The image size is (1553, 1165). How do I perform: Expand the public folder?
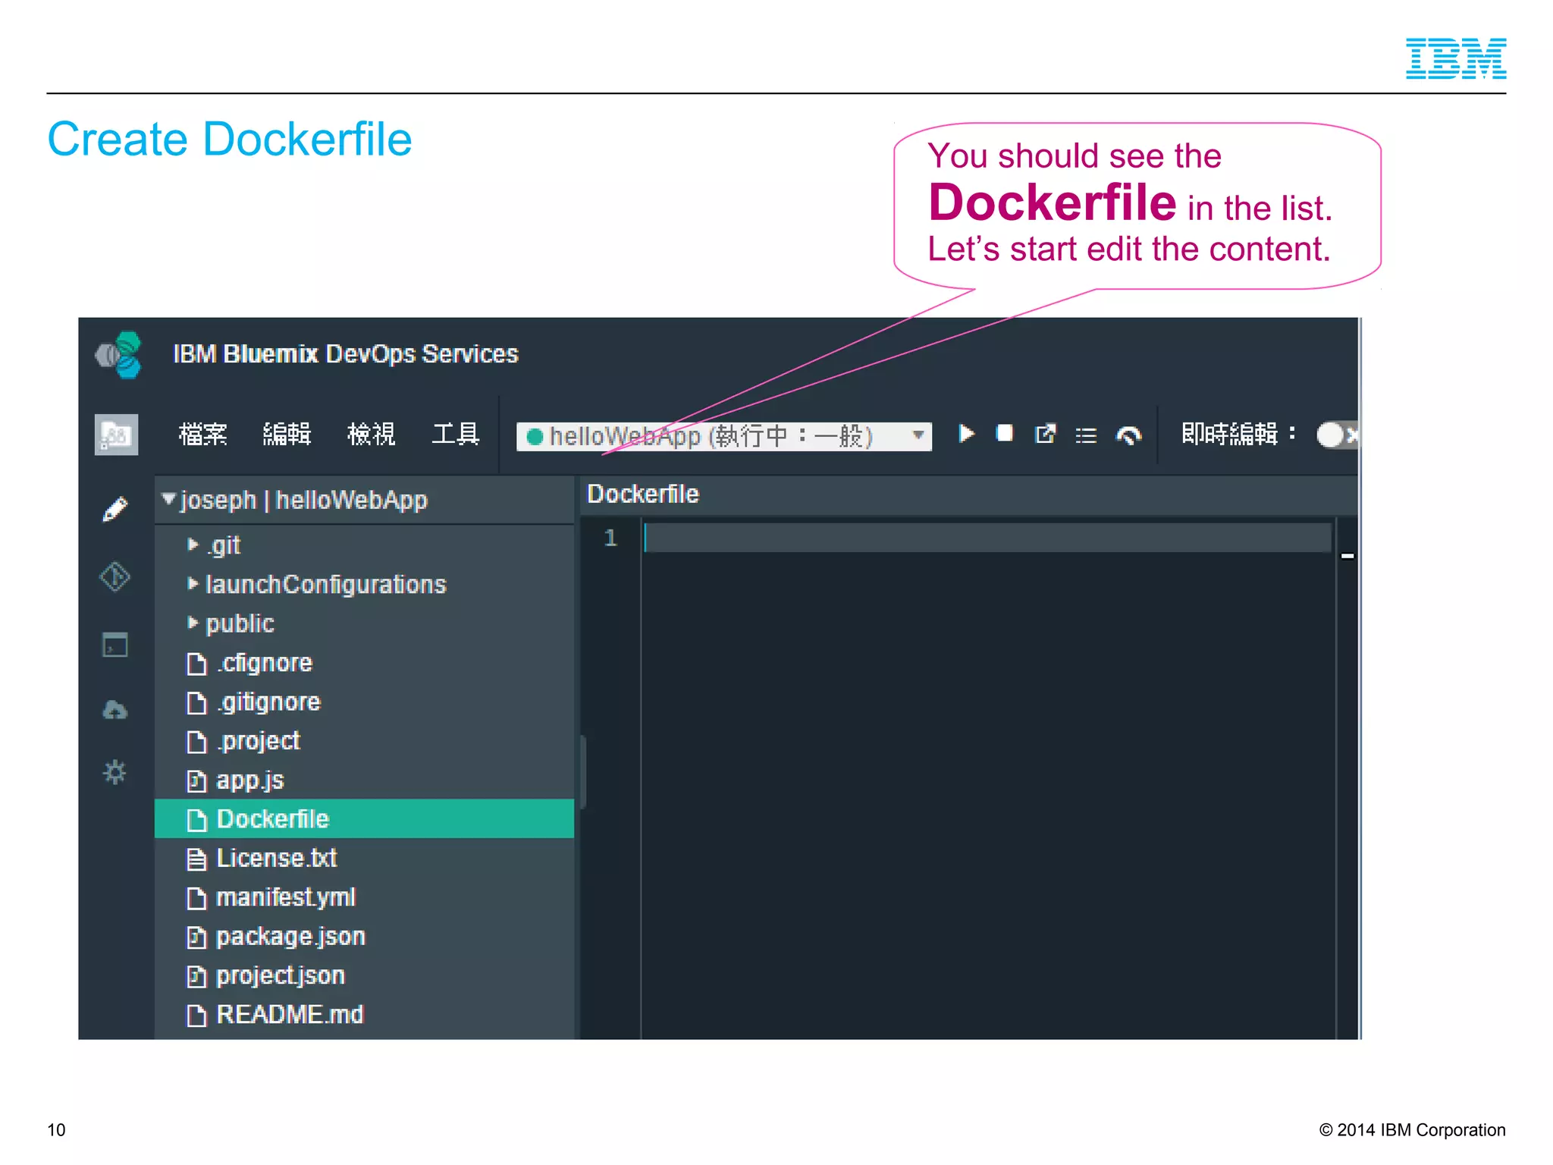[x=193, y=623]
